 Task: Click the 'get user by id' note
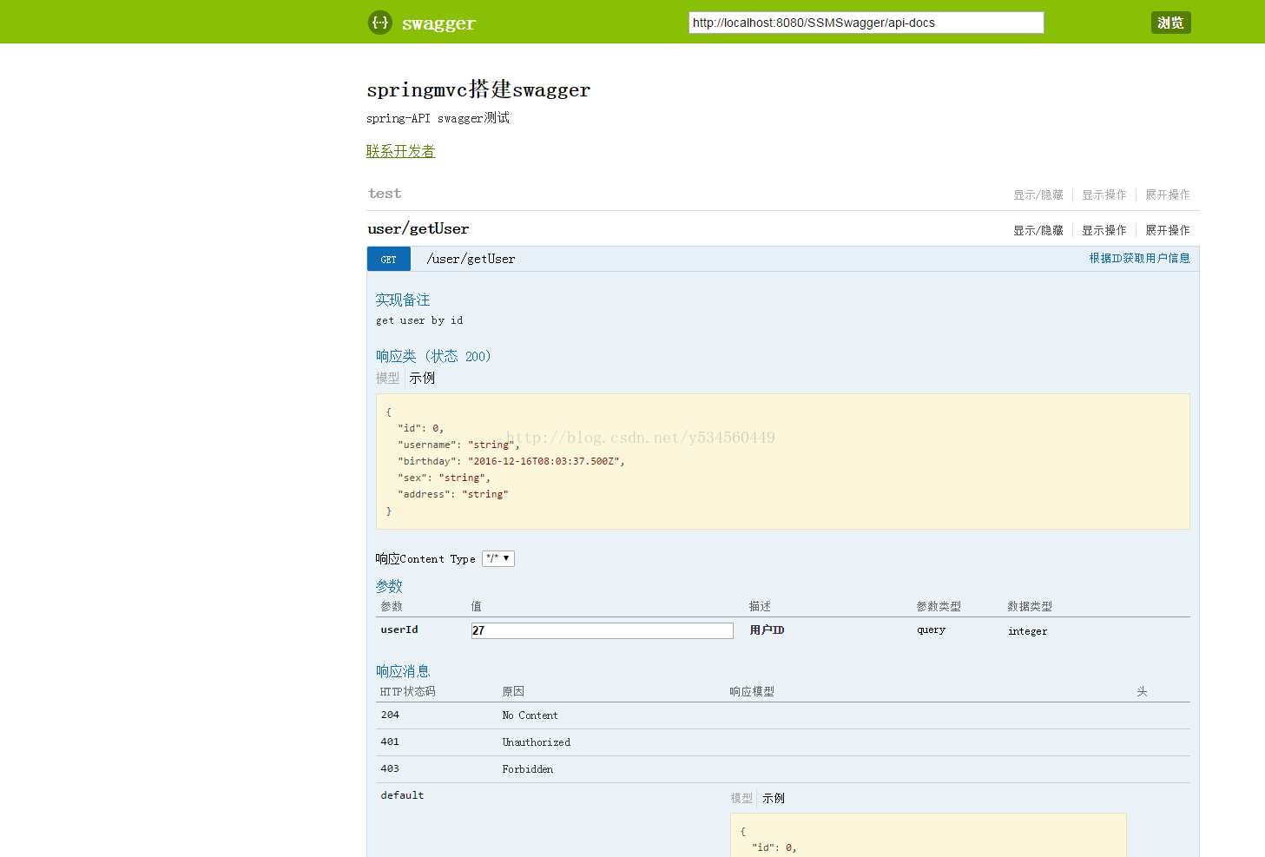[419, 320]
